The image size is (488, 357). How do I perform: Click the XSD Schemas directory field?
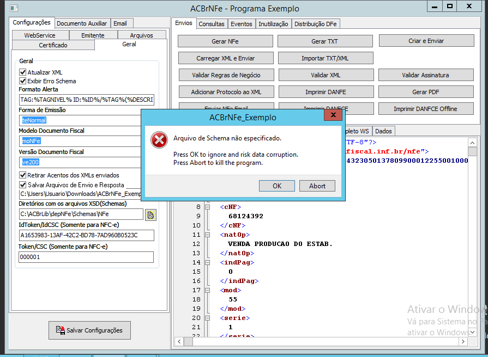pyautogui.click(x=81, y=214)
